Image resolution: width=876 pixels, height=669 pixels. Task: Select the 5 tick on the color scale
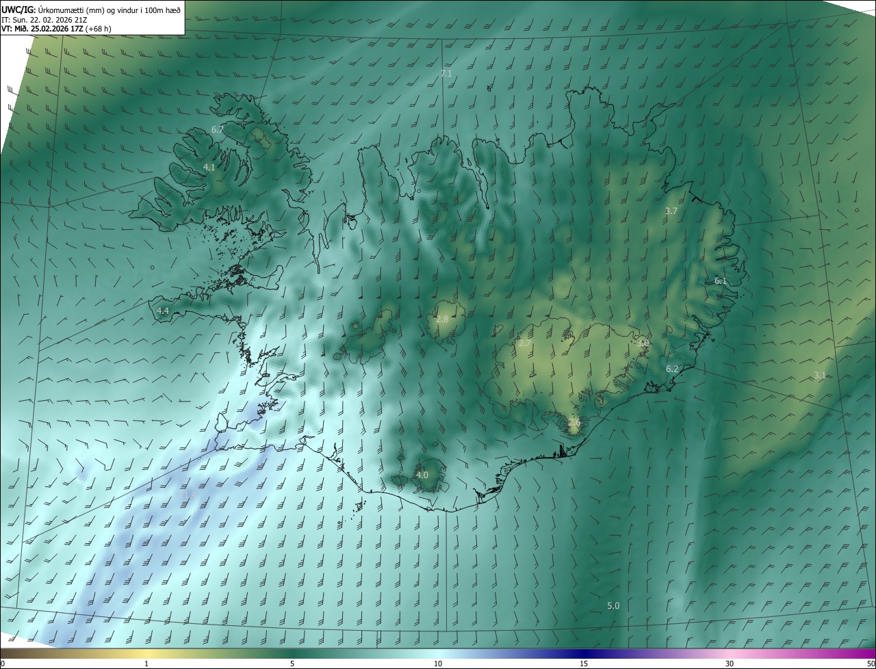pos(292,664)
